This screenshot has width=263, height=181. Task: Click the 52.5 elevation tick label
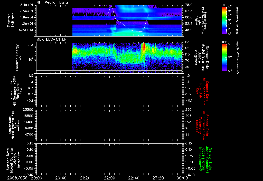tap(189, 24)
